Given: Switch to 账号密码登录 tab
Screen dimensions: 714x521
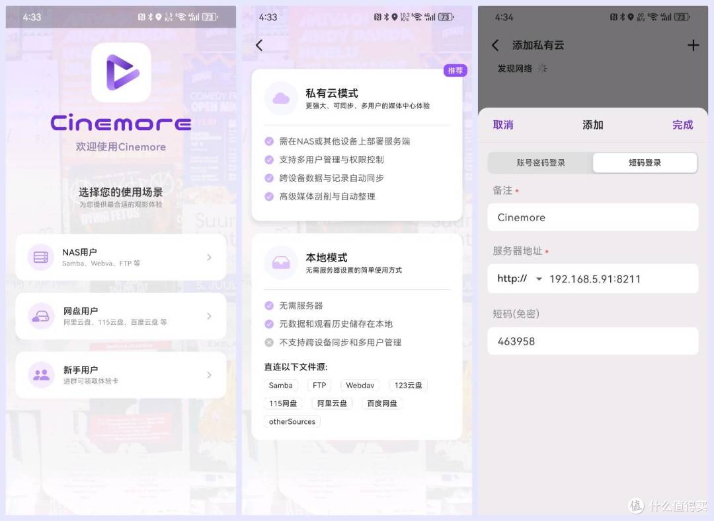Looking at the screenshot, I should (x=541, y=162).
